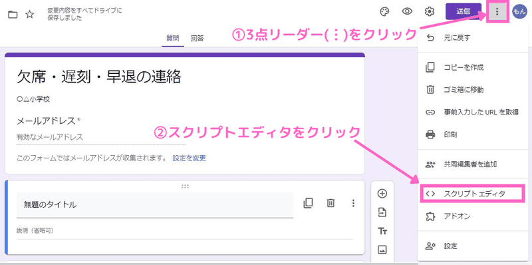Image resolution: width=532 pixels, height=265 pixels.
Task: Click the trash icon beside ゴミ箱に移動
Action: [x=430, y=90]
